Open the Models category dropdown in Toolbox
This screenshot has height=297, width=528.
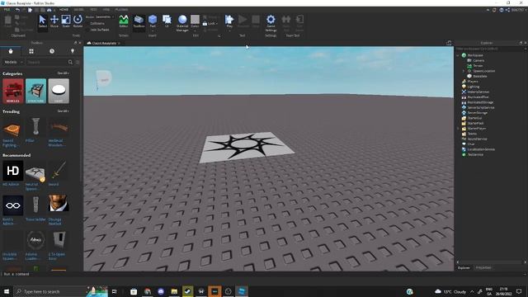(x=13, y=62)
